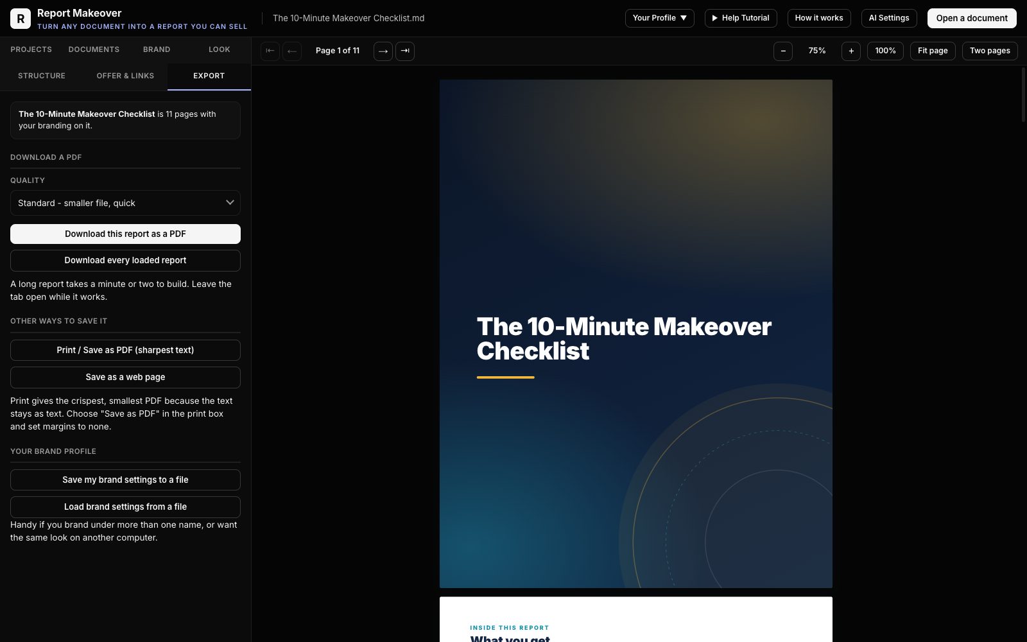Select the Offer & Links tab
Viewport: 1027px width, 642px height.
point(125,76)
